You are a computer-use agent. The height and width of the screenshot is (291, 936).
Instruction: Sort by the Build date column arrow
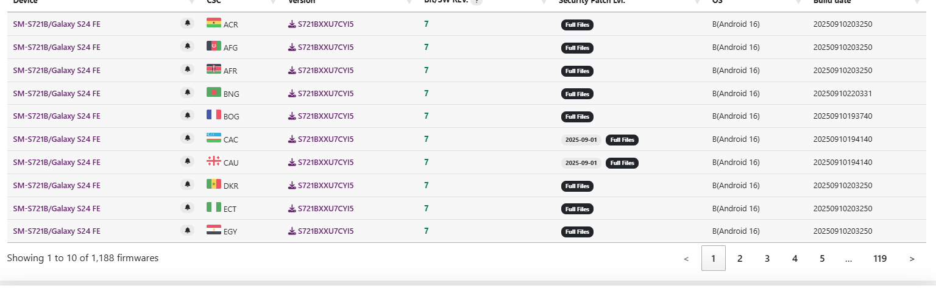[x=917, y=2]
